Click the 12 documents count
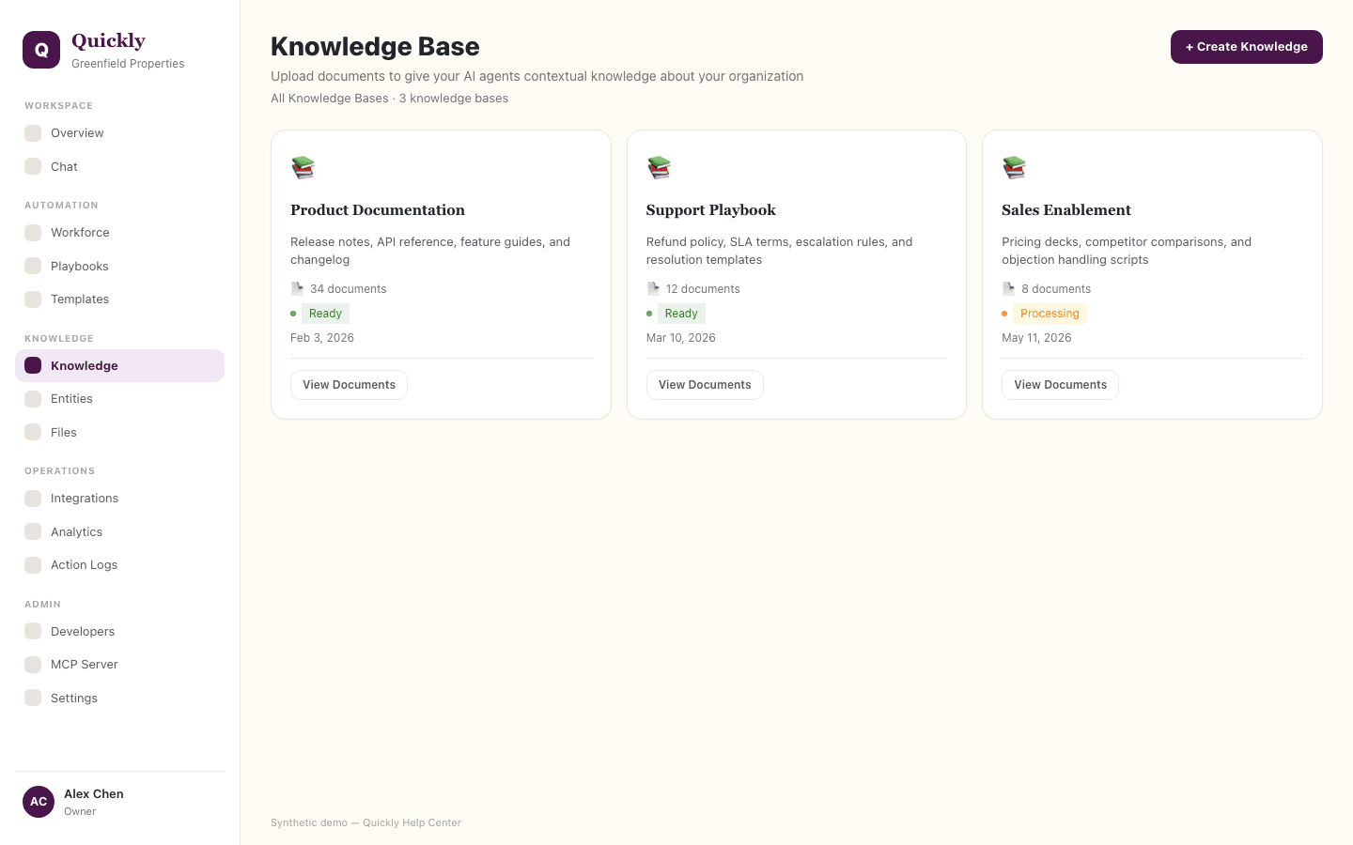 [703, 289]
